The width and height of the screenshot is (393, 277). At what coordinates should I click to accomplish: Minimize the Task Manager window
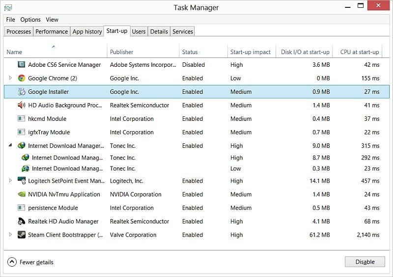[348, 6]
